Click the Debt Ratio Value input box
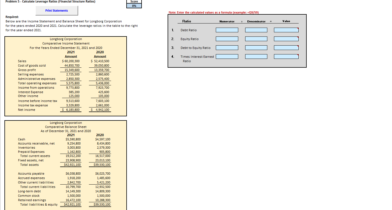The width and height of the screenshot is (392, 210). (x=286, y=30)
